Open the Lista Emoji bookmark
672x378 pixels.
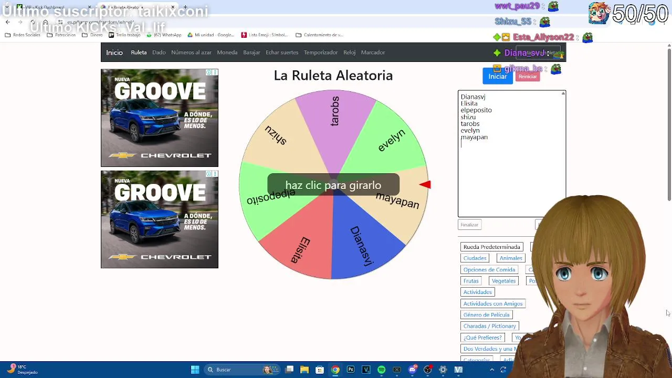coord(265,35)
